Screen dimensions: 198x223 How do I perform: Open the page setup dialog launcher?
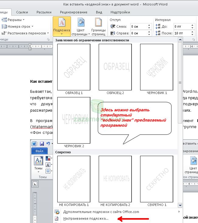[x=48, y=40]
